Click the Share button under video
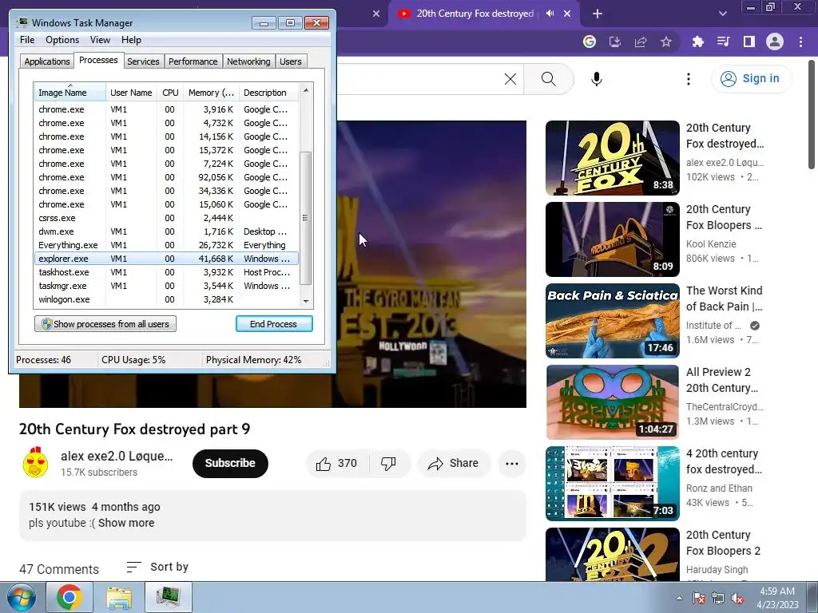This screenshot has width=818, height=613. [x=454, y=464]
